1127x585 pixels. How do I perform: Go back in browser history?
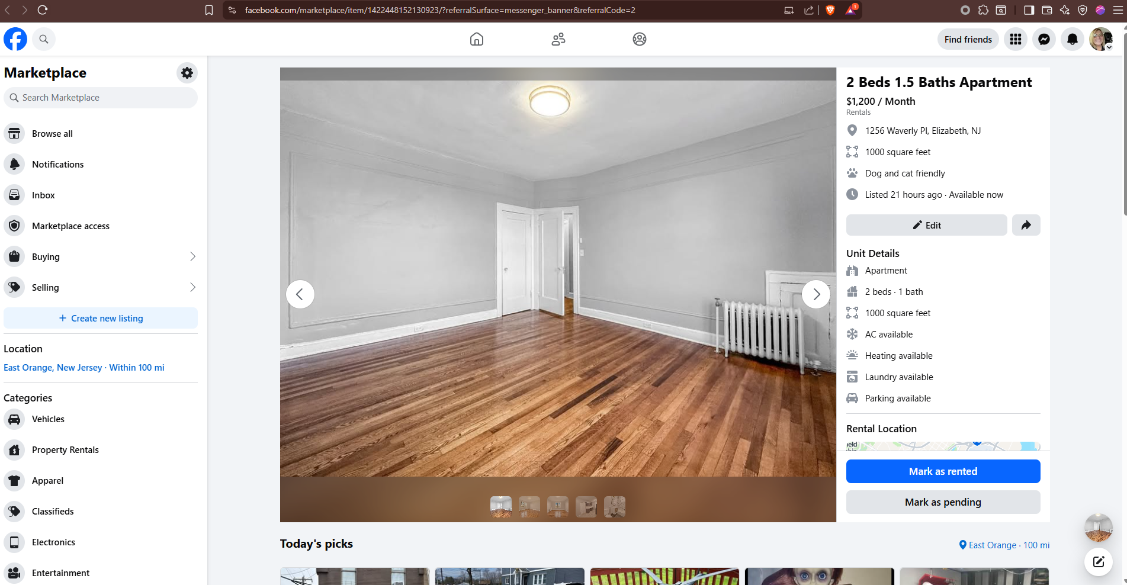coord(8,10)
